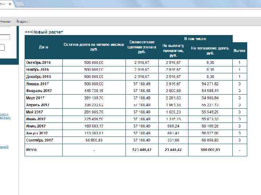Select debt balance 391 139,76 cell
The width and height of the screenshot is (261, 195).
94,98
